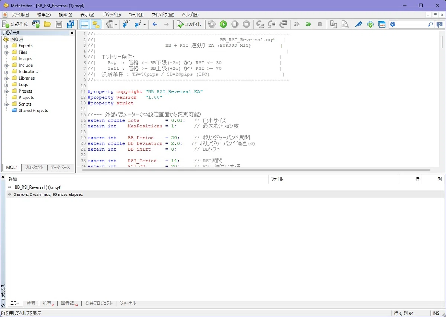Screen dimensions: 446x317
Task: Start debugging with the green play icon
Action: (x=223, y=24)
